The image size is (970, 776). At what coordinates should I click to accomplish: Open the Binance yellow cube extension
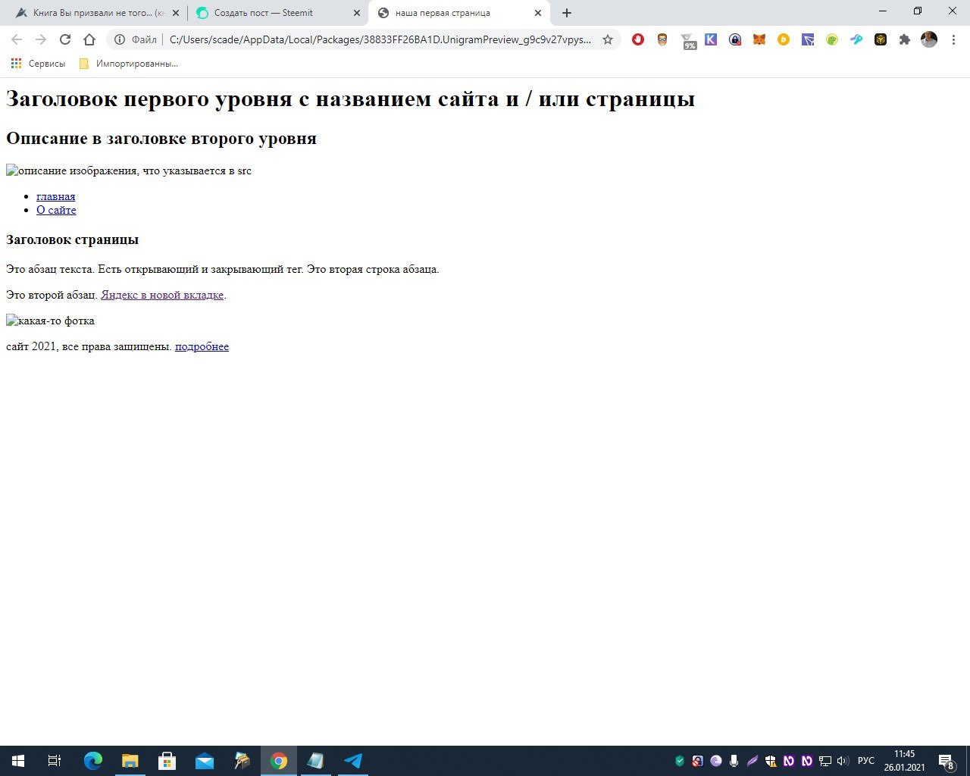pyautogui.click(x=880, y=39)
